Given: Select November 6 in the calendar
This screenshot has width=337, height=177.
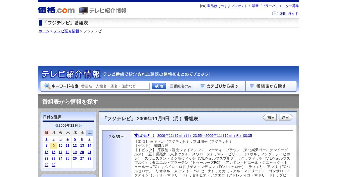Looking at the screenshot, I should [82, 139].
